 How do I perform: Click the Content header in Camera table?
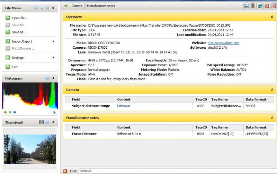coord(154,99)
